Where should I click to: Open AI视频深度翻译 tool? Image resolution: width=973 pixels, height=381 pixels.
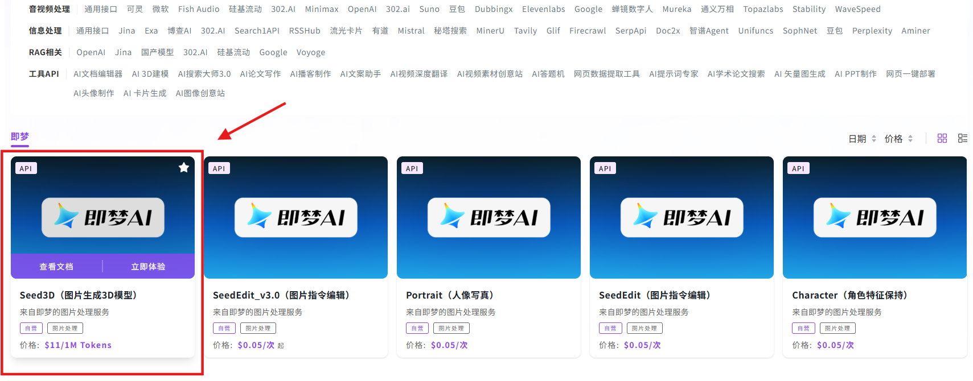(x=419, y=74)
